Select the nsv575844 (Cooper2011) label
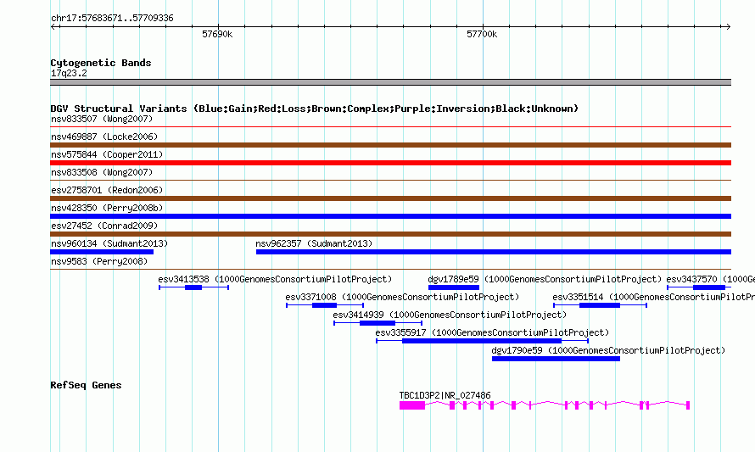The height and width of the screenshot is (452, 755). (107, 154)
